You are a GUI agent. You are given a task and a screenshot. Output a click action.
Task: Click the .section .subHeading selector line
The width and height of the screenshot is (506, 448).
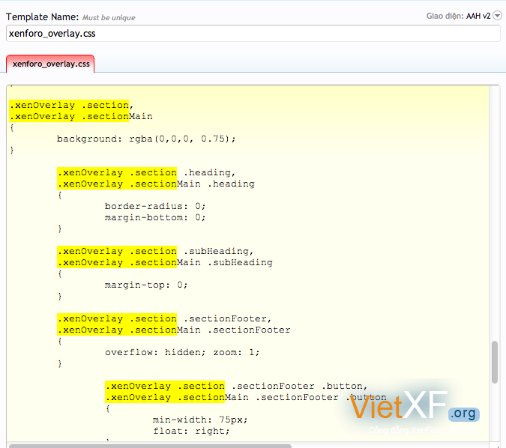point(156,251)
